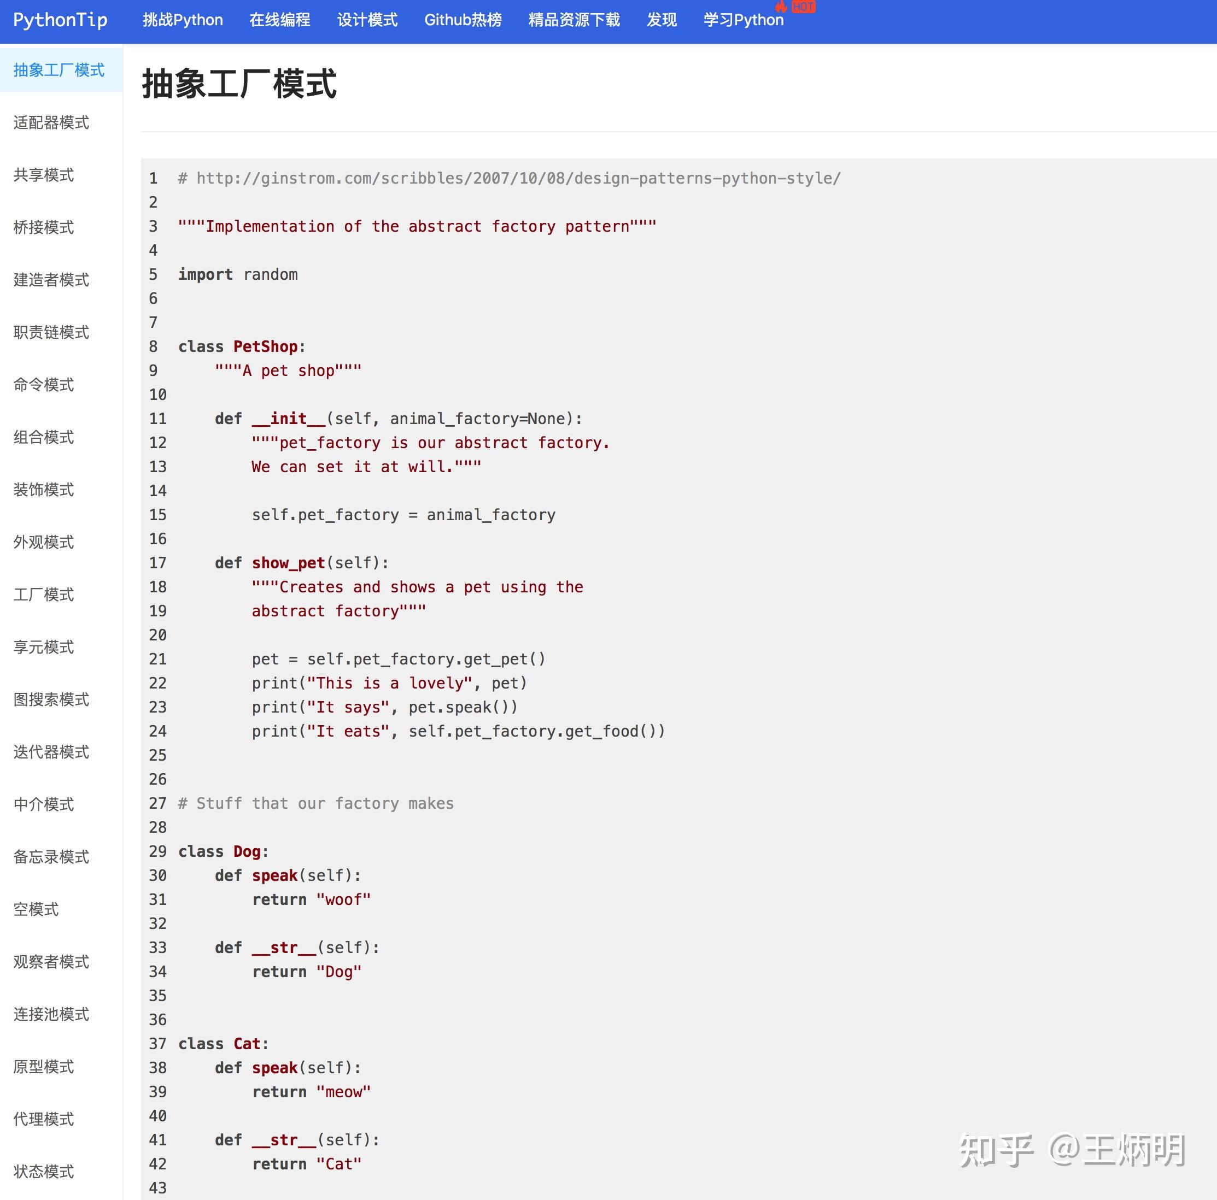Click 发现 in the top navigation
This screenshot has width=1217, height=1200.
point(661,21)
